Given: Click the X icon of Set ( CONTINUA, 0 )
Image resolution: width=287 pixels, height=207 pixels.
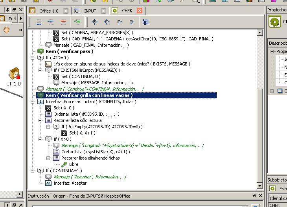Looking at the screenshot, I should [56, 77].
